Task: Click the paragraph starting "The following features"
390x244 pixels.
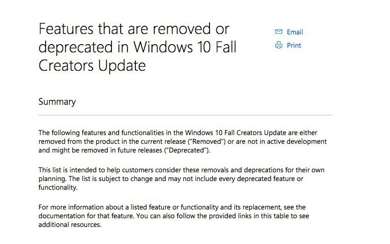Action: click(182, 142)
